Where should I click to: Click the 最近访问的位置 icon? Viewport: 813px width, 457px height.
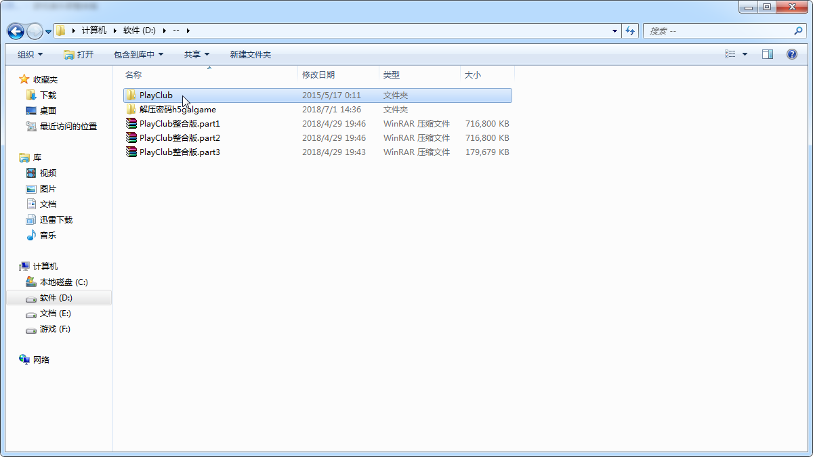tap(31, 127)
